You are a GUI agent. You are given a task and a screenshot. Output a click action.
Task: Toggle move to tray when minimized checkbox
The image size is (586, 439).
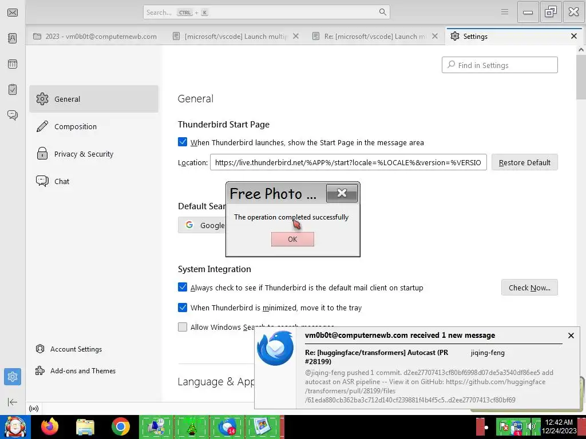(183, 307)
